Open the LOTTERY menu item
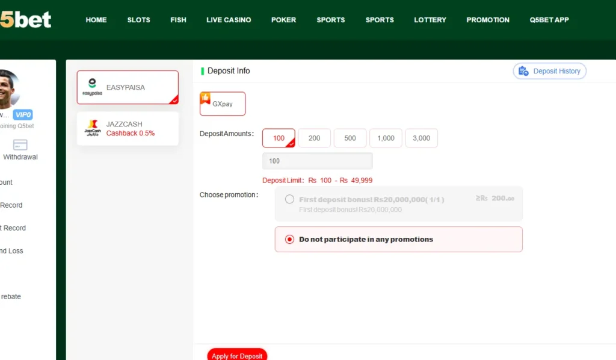Image resolution: width=616 pixels, height=360 pixels. pos(430,20)
